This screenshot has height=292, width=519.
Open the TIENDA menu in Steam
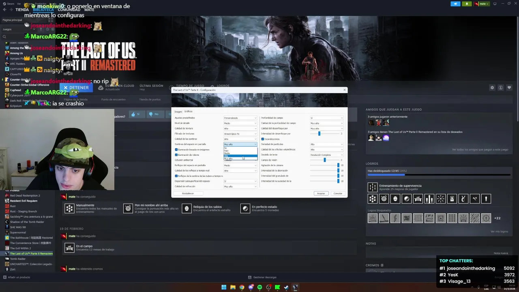[x=22, y=10]
